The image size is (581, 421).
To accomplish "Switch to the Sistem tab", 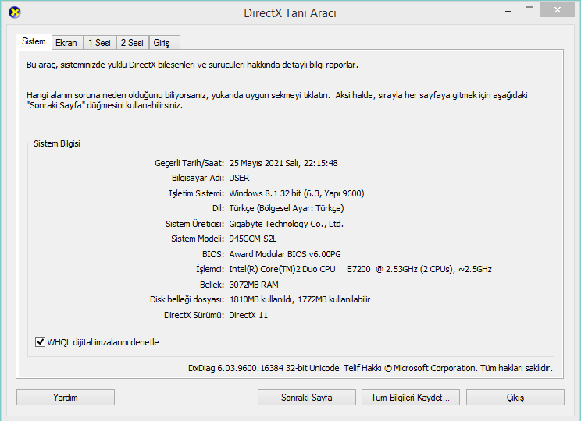I will pos(34,41).
